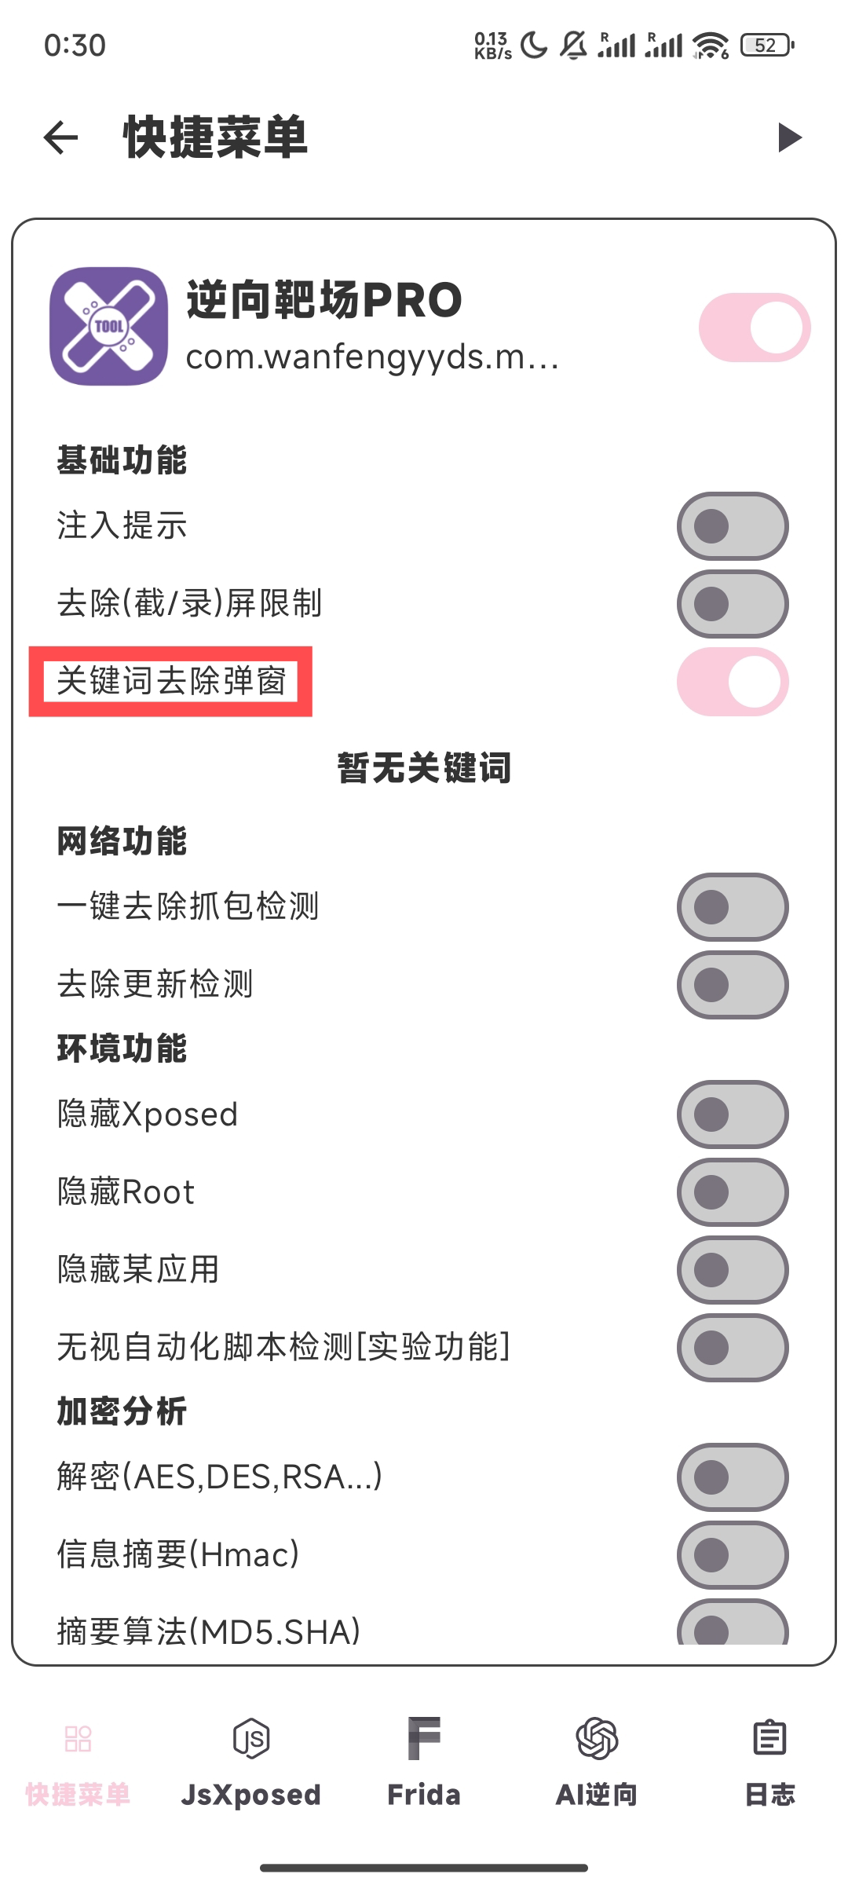Toggle 隐藏Xposed on

733,1115
